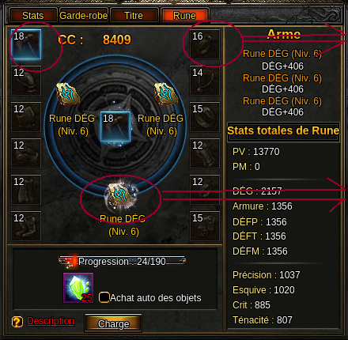Click the Progression 24/190 bar
This screenshot has width=348, height=340.
[122, 261]
